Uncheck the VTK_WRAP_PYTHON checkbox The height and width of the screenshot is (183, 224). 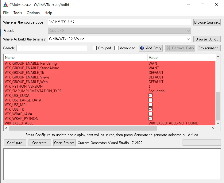pos(150,119)
